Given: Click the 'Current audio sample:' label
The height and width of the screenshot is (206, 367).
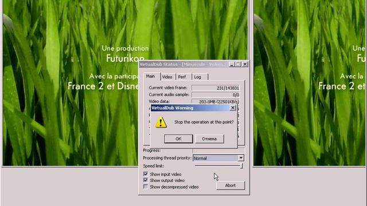Looking at the screenshot, I should click(169, 94).
